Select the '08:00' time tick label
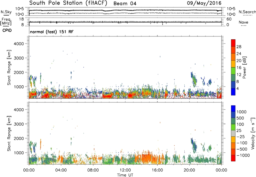Viewport: 256px width, 177px height. tap(93, 170)
